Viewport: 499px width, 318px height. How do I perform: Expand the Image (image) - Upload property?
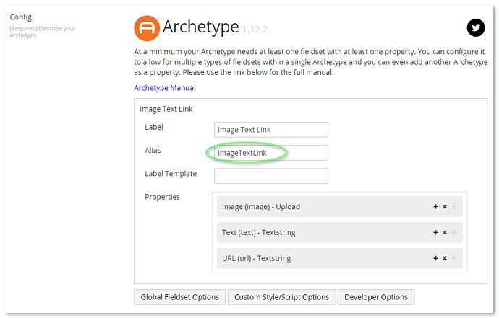coord(261,207)
